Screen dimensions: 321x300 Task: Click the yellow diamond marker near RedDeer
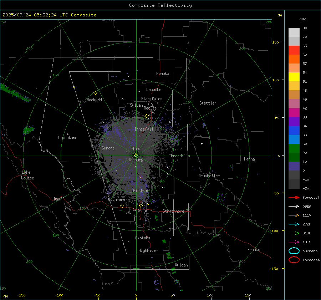coord(147,116)
